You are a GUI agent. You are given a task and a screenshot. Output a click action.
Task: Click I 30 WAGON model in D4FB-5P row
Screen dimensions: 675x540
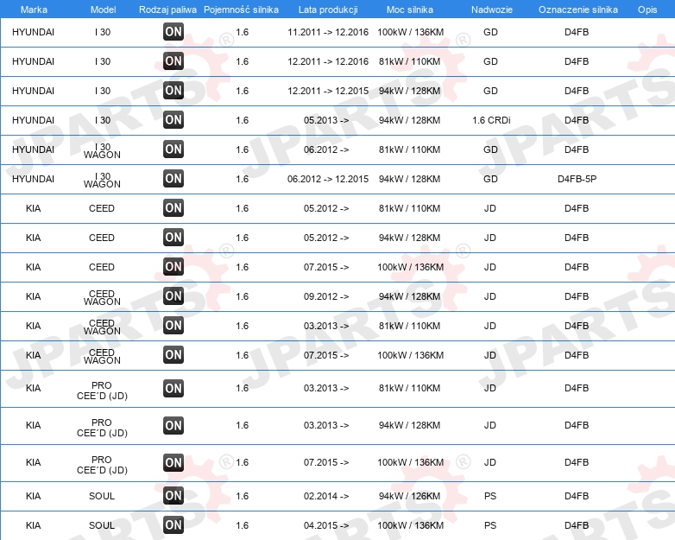(102, 180)
